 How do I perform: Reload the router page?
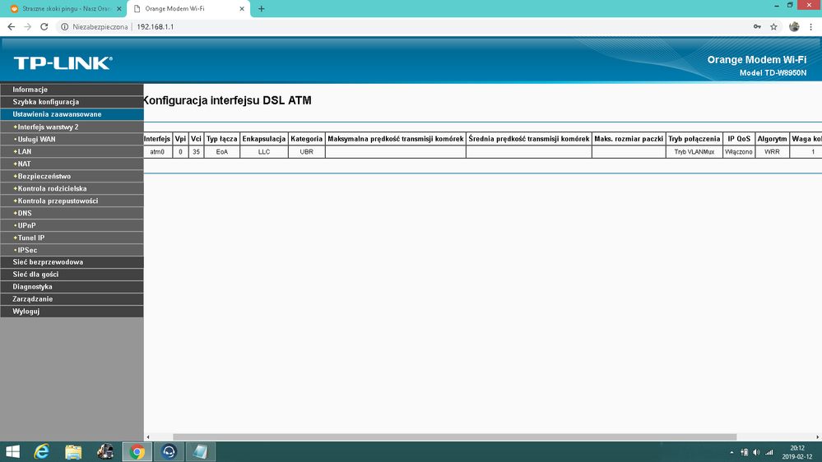(44, 26)
